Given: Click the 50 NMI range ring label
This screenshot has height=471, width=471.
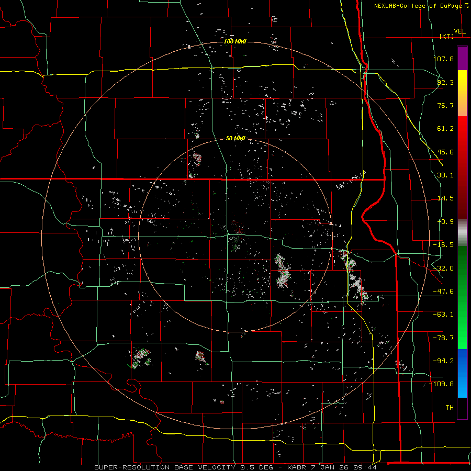Looking at the screenshot, I should coord(235,138).
